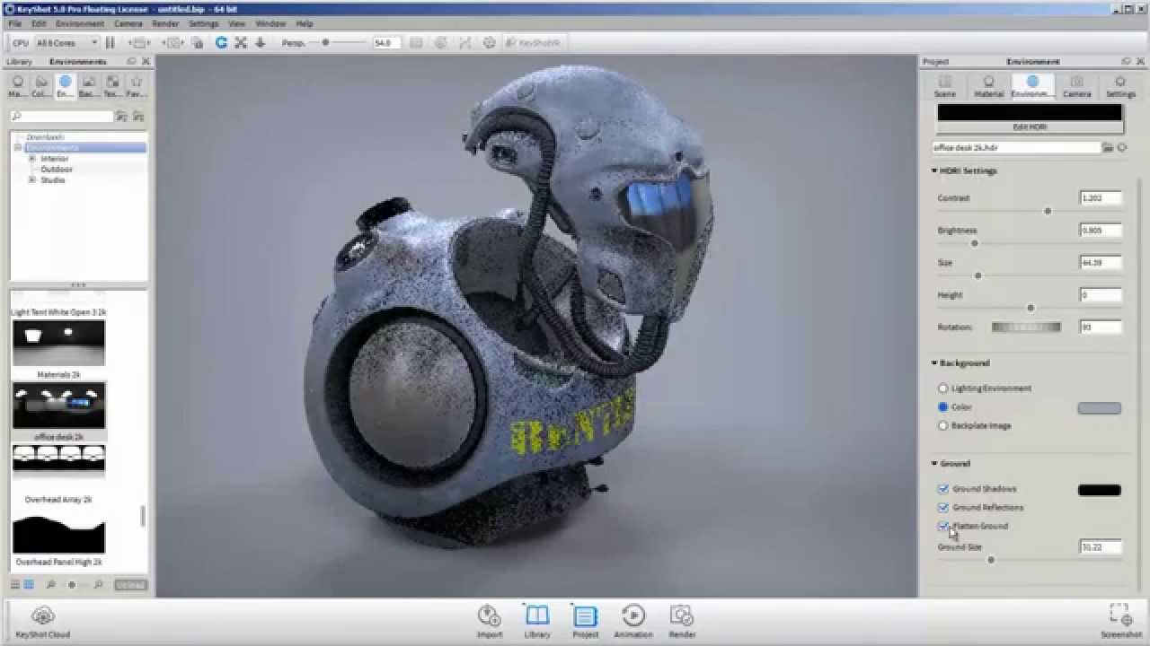1150x646 pixels.
Task: Open the Scene tab in Project panel
Action: point(944,86)
